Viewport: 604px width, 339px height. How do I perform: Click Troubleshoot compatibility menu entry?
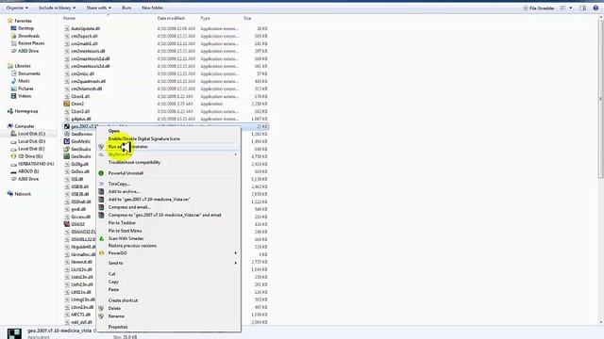[x=134, y=162]
